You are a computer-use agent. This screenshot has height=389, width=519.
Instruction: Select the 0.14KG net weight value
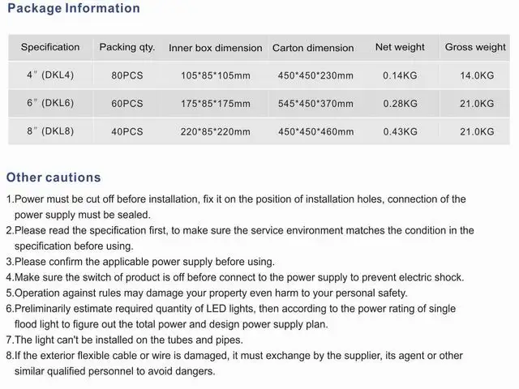point(400,75)
